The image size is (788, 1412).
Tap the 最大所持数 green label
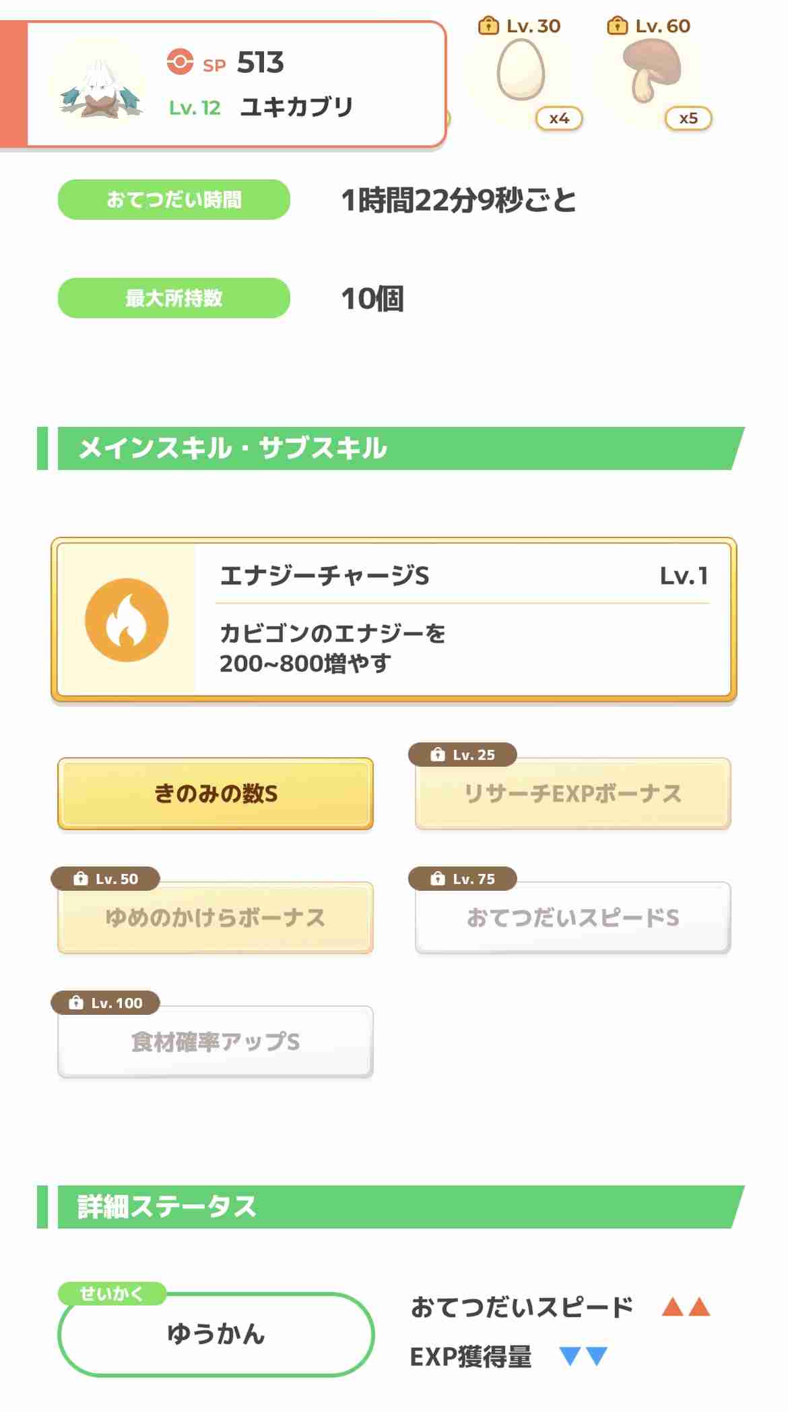174,298
